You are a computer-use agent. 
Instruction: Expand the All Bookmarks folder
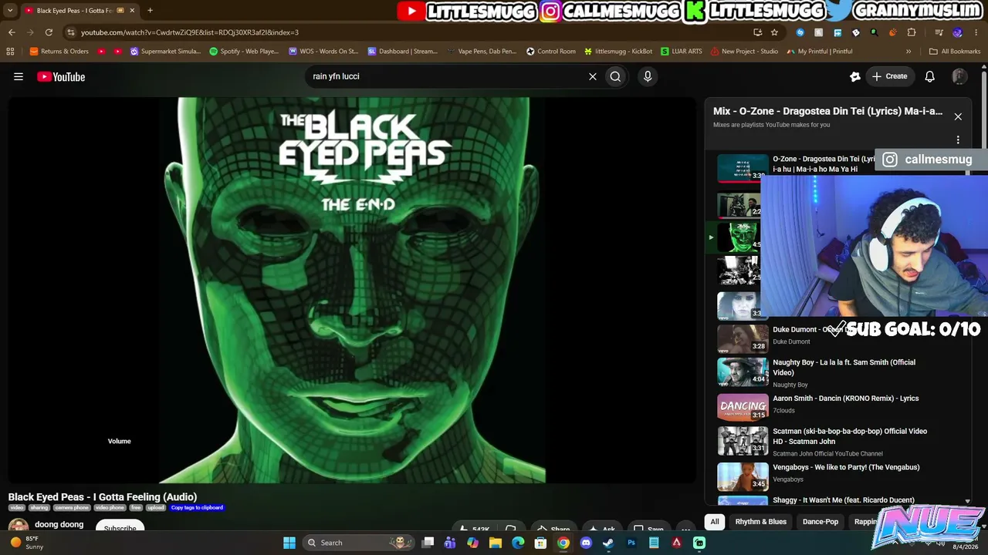[x=955, y=52]
